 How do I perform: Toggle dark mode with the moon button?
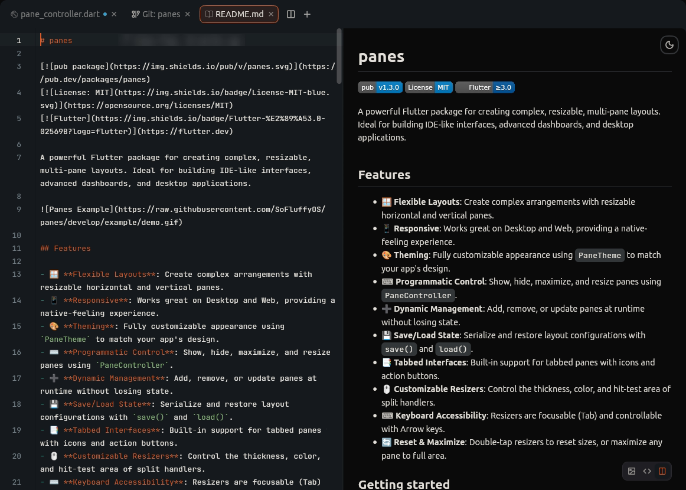pyautogui.click(x=669, y=45)
